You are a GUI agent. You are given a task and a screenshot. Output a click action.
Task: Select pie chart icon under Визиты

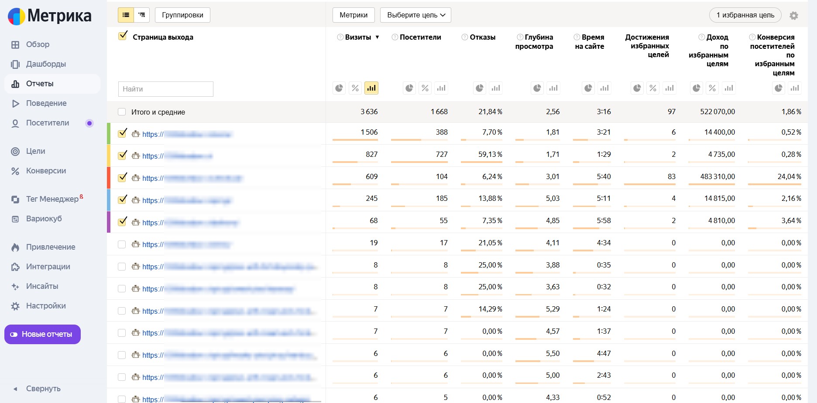[x=339, y=88]
